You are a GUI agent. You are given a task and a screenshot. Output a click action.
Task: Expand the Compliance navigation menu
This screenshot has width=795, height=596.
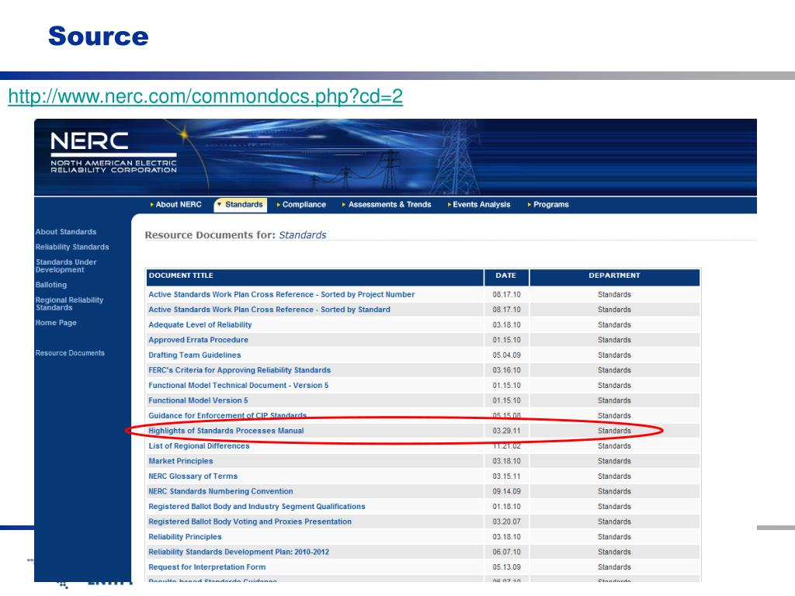point(304,205)
